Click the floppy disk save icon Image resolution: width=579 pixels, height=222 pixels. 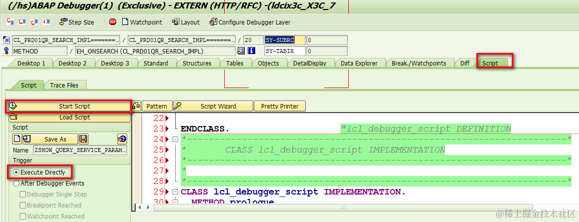(84, 139)
